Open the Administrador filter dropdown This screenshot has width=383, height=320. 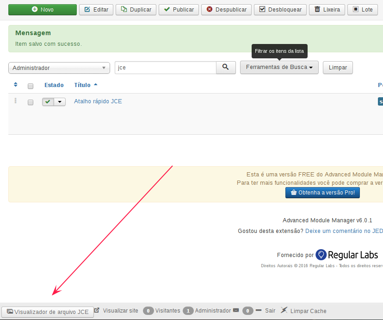[59, 68]
